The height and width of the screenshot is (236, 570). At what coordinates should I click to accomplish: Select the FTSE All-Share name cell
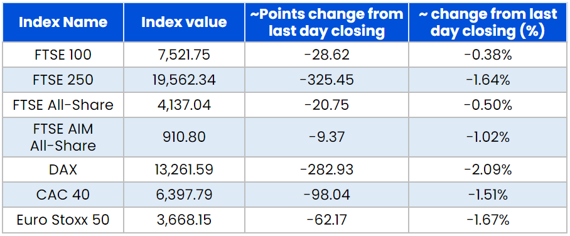tap(63, 105)
